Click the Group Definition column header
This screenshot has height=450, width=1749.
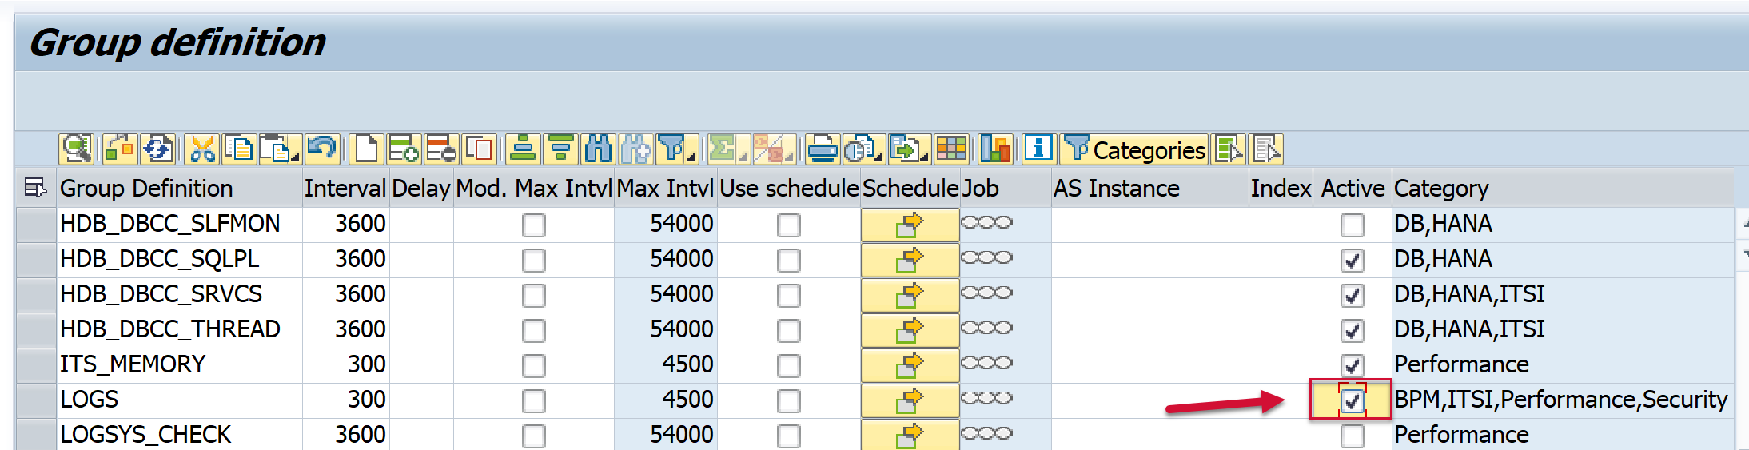(x=146, y=189)
